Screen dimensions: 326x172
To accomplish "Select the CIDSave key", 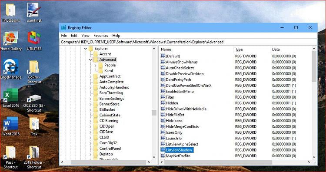I will (106, 132).
